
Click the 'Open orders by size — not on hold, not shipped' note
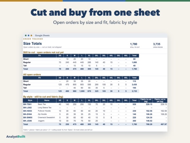point(42,47)
